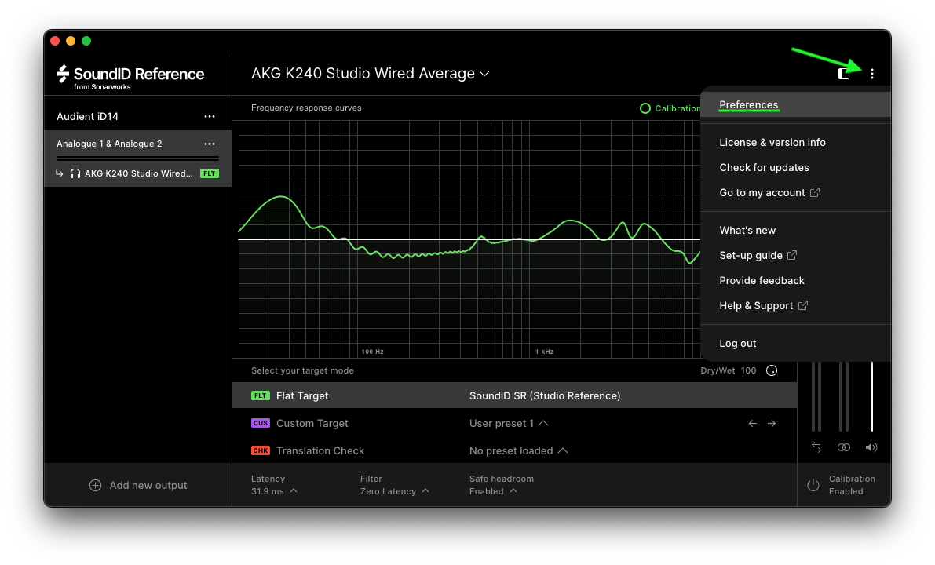Image resolution: width=935 pixels, height=565 pixels.
Task: Click Add new output button
Action: 137,485
